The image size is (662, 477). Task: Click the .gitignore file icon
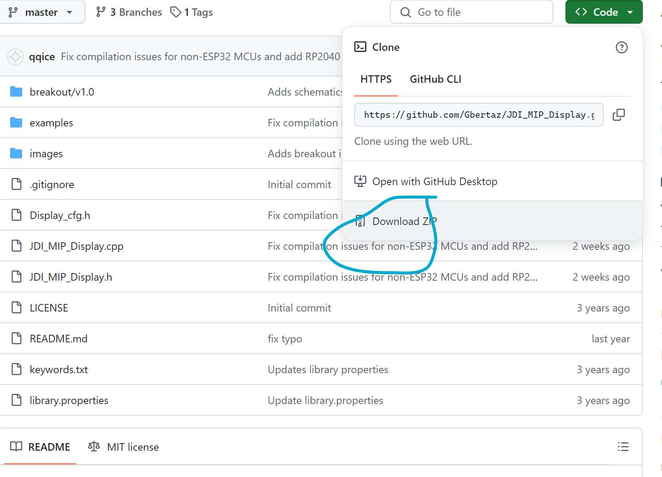pos(17,184)
